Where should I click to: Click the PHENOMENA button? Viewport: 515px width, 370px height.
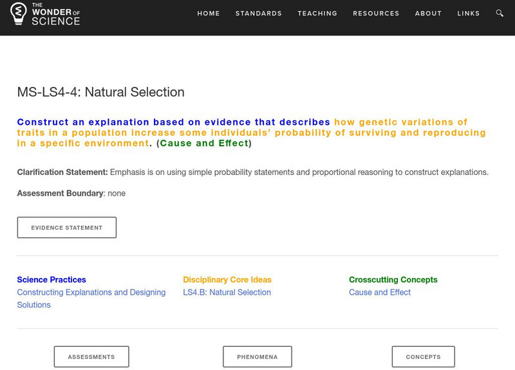257,356
